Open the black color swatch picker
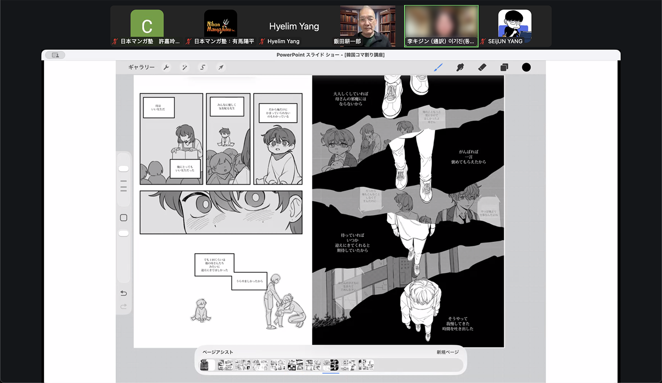662x383 pixels. coord(526,68)
